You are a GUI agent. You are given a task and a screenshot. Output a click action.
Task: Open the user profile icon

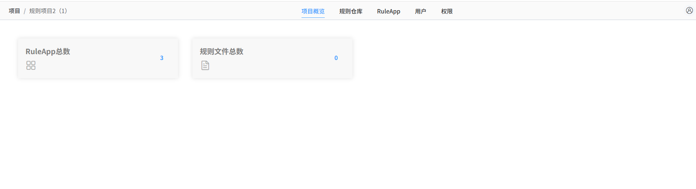coord(689,11)
